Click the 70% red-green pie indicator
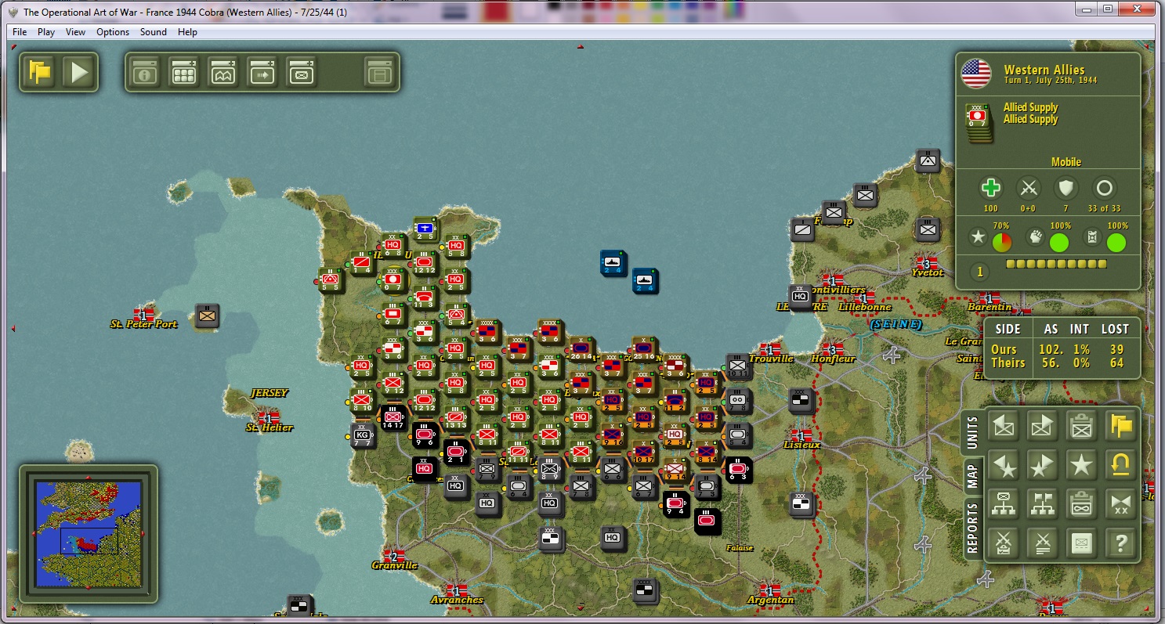This screenshot has width=1165, height=624. pos(1001,242)
